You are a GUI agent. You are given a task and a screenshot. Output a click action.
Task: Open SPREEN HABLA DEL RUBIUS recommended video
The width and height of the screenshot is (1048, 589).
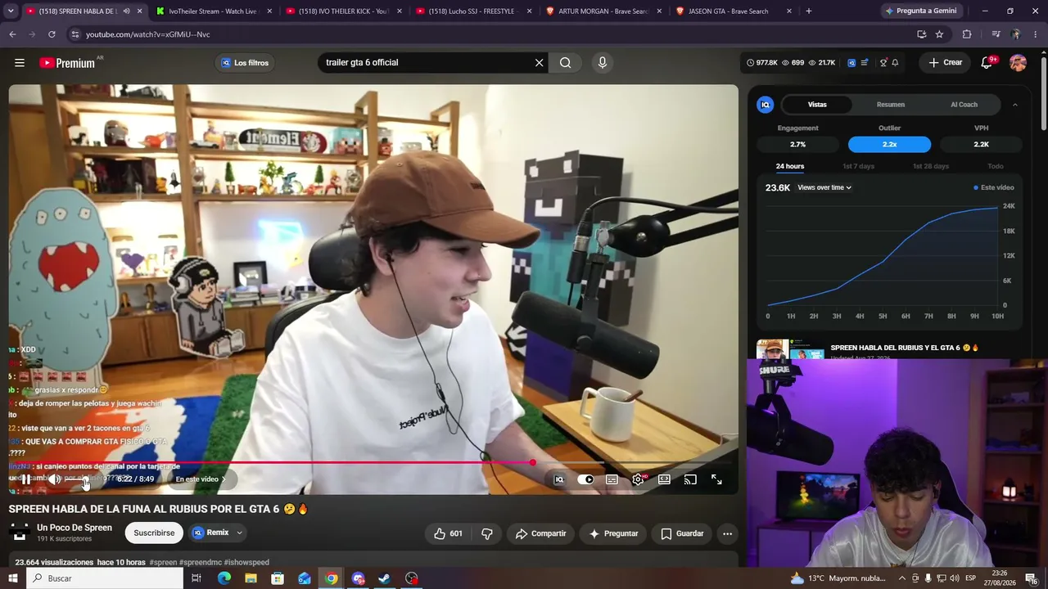[x=904, y=348]
